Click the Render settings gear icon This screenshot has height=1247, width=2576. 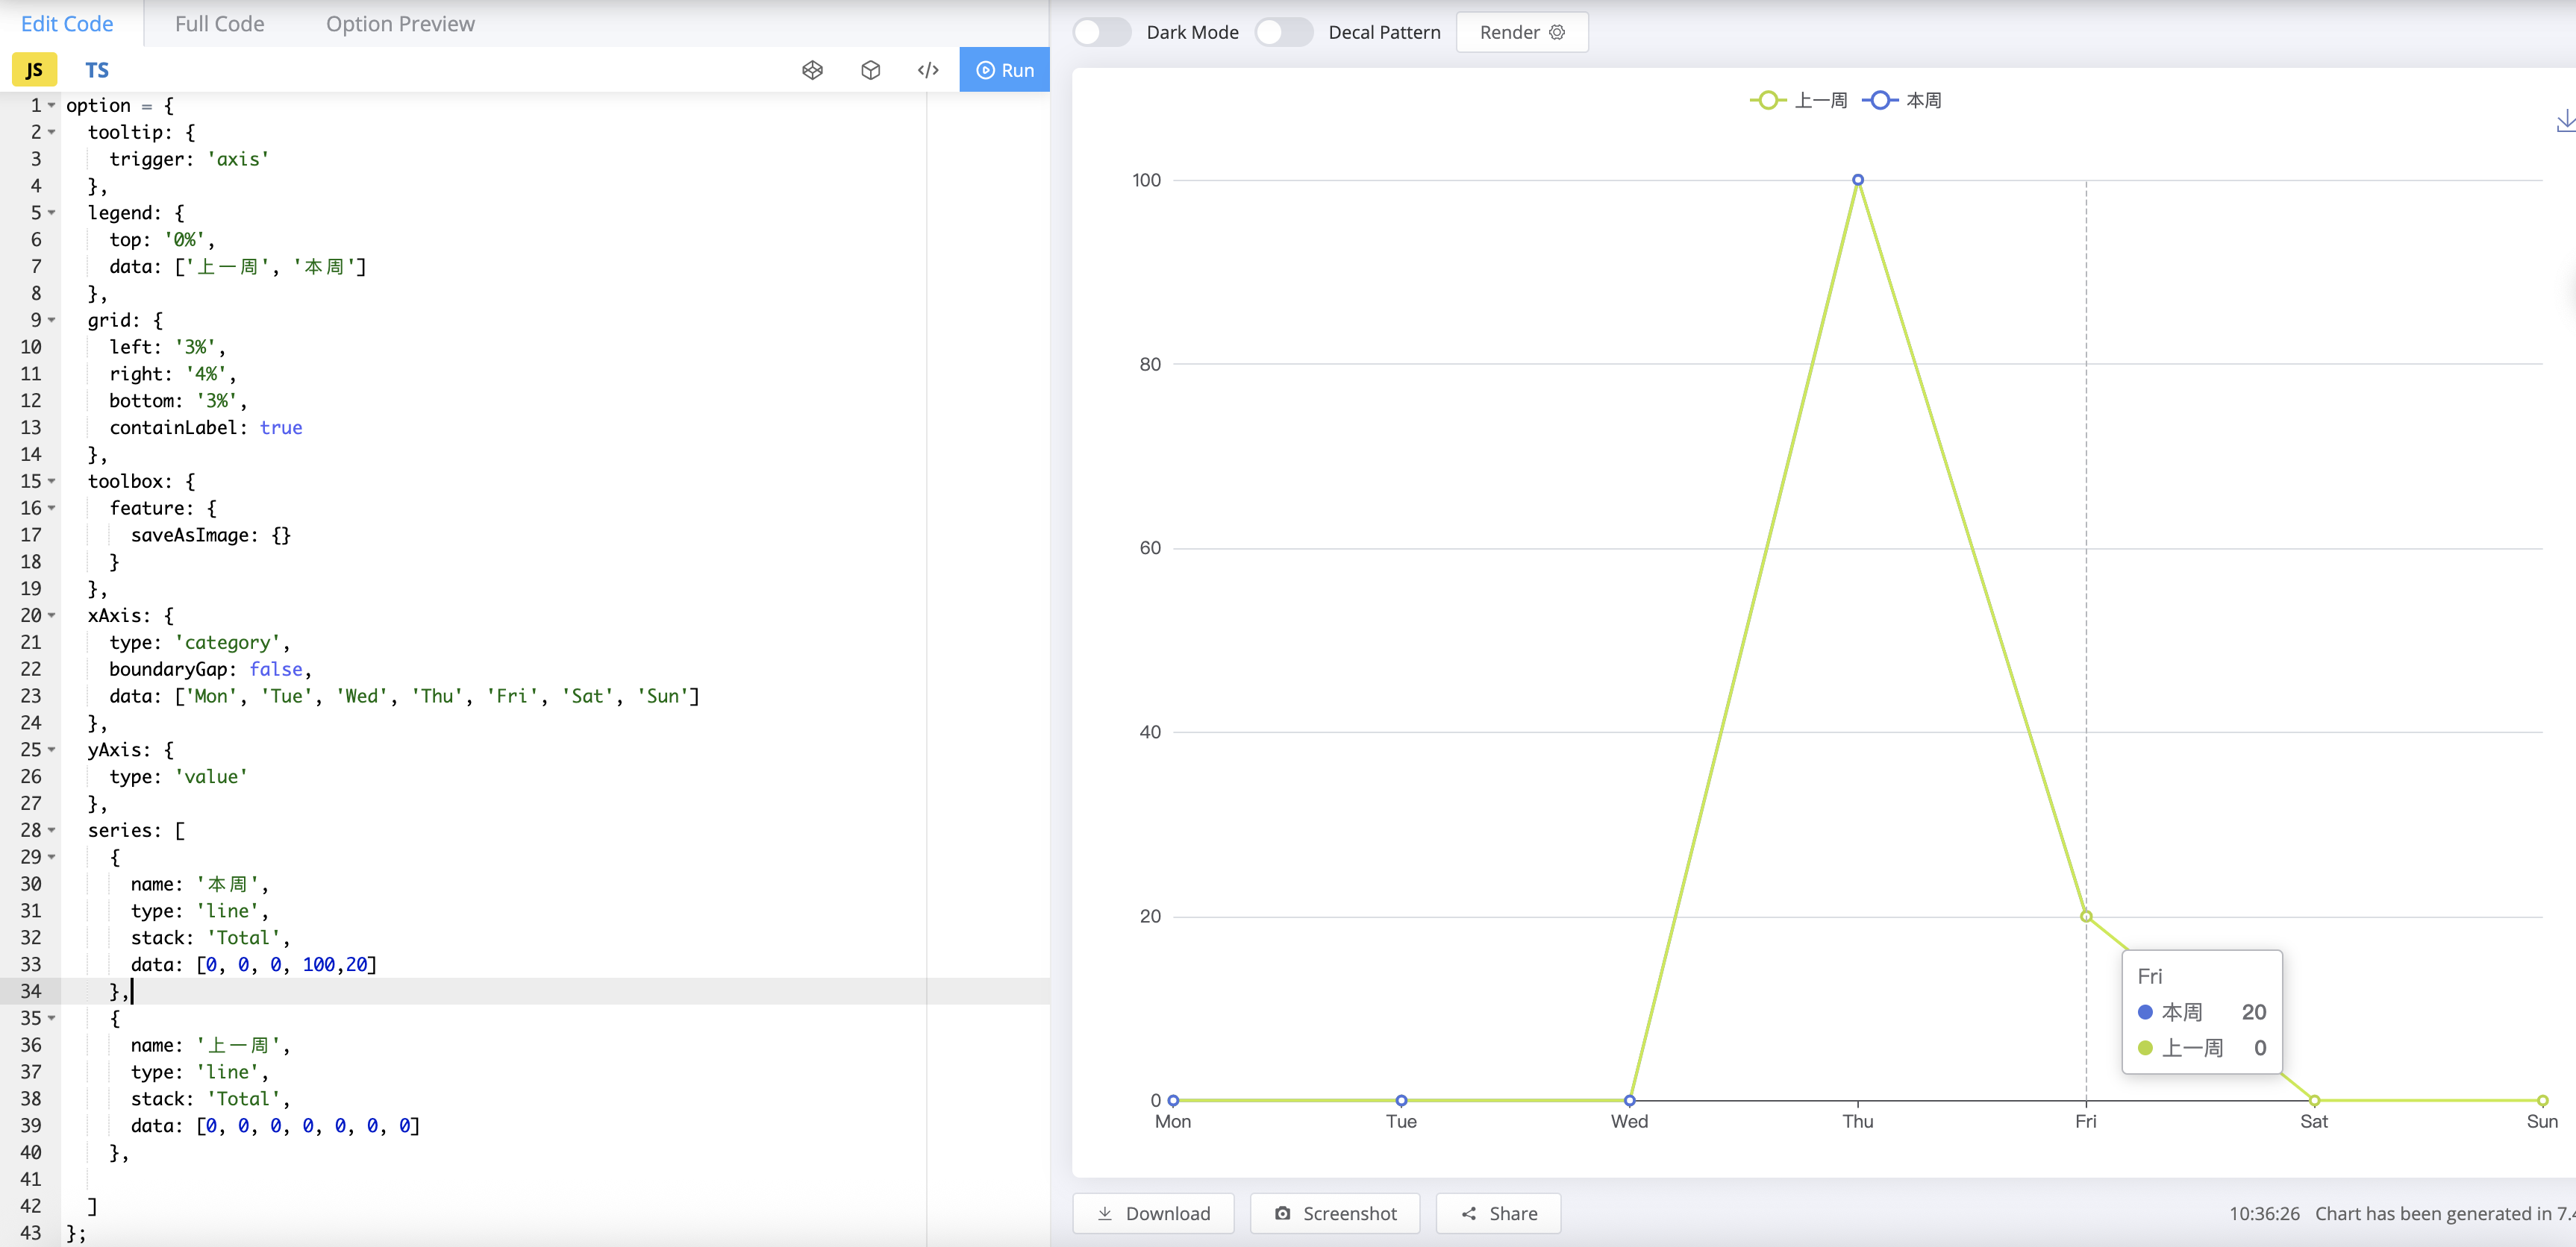pyautogui.click(x=1557, y=32)
